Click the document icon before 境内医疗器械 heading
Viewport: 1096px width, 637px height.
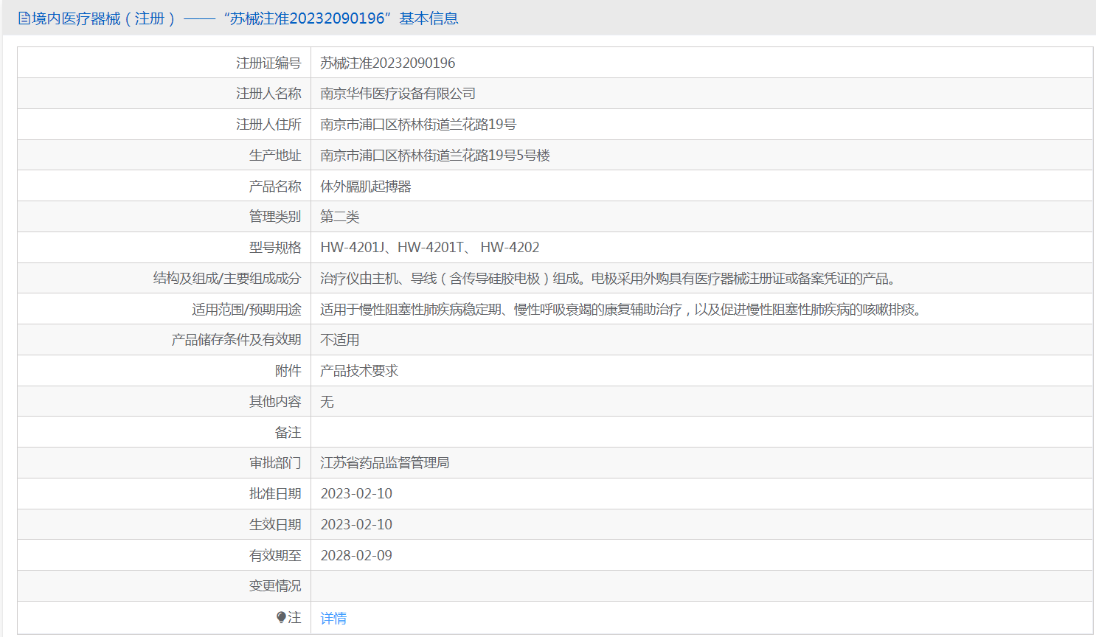(x=24, y=18)
